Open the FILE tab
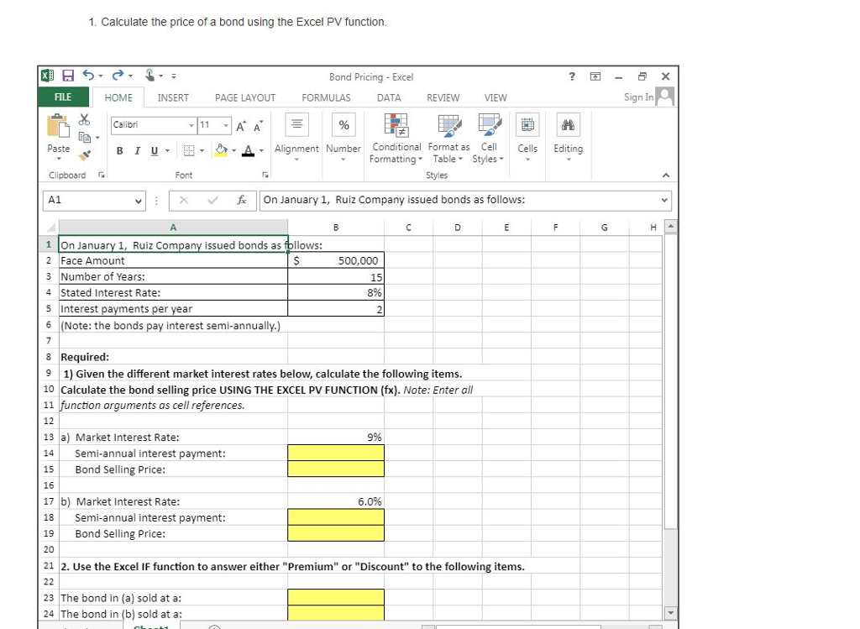Image resolution: width=860 pixels, height=629 pixels. coord(63,97)
